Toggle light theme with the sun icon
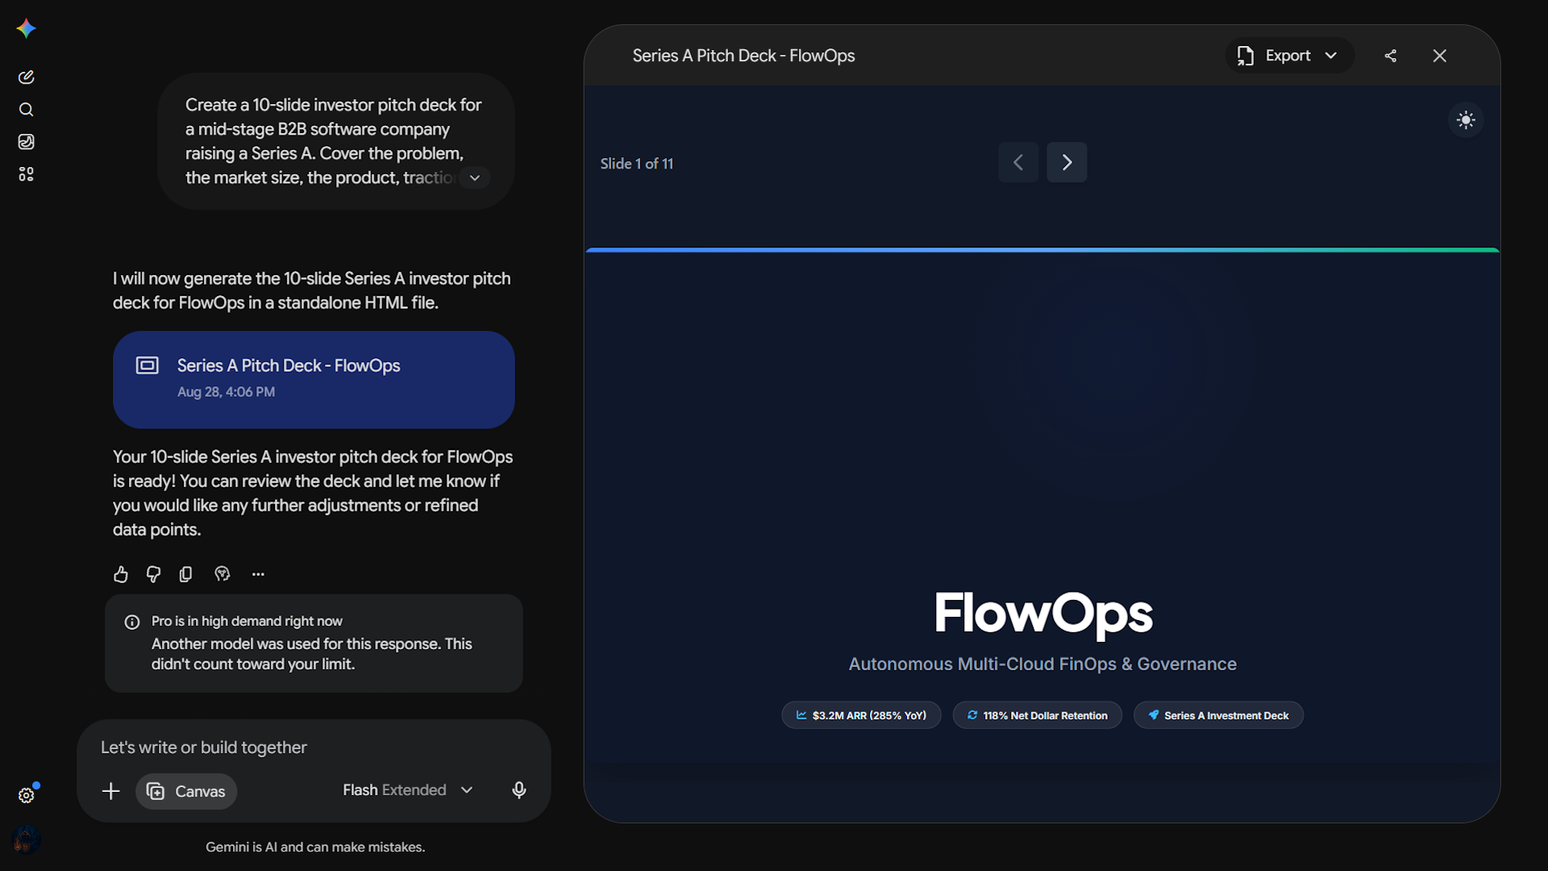This screenshot has width=1548, height=871. click(1466, 120)
